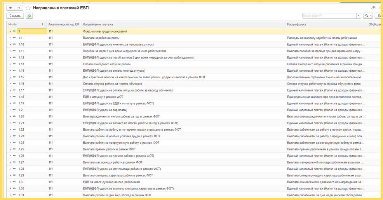Click 'Выплата пособия за первые три дня' description
Screen dimensions: 383x200
325,51
